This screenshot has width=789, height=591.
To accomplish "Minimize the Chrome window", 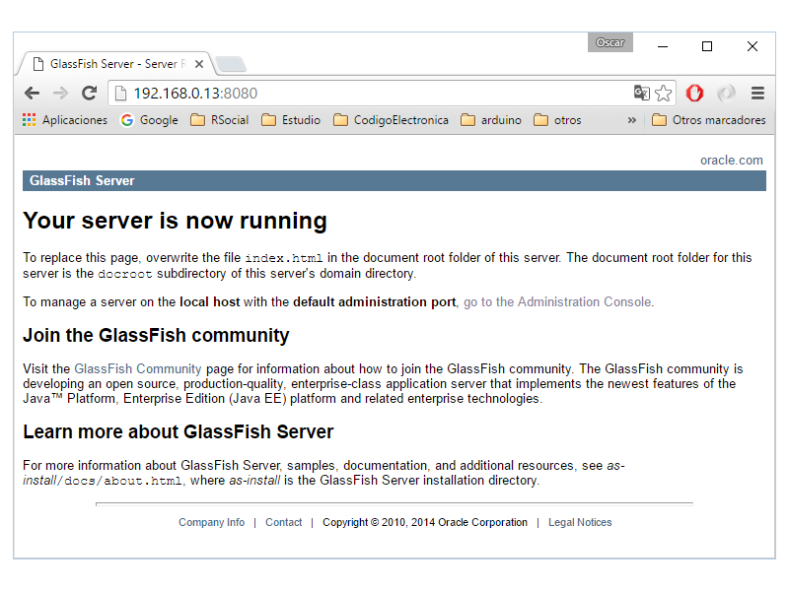I will pos(663,46).
